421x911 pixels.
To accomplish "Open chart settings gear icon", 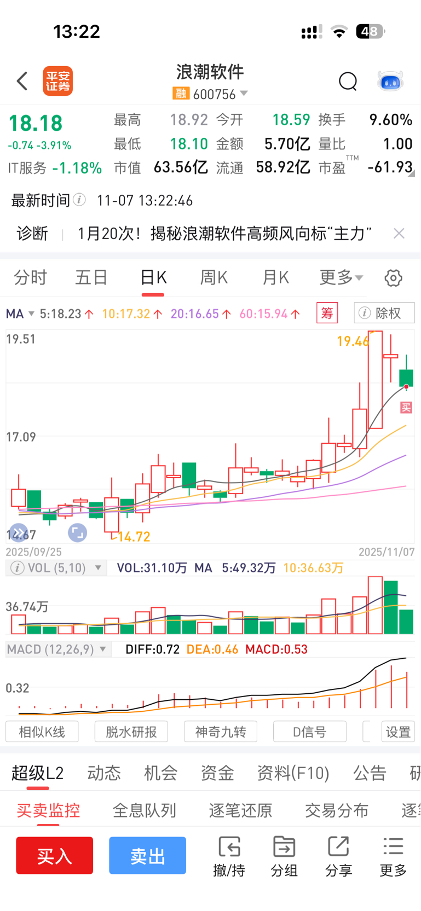I will click(x=393, y=278).
